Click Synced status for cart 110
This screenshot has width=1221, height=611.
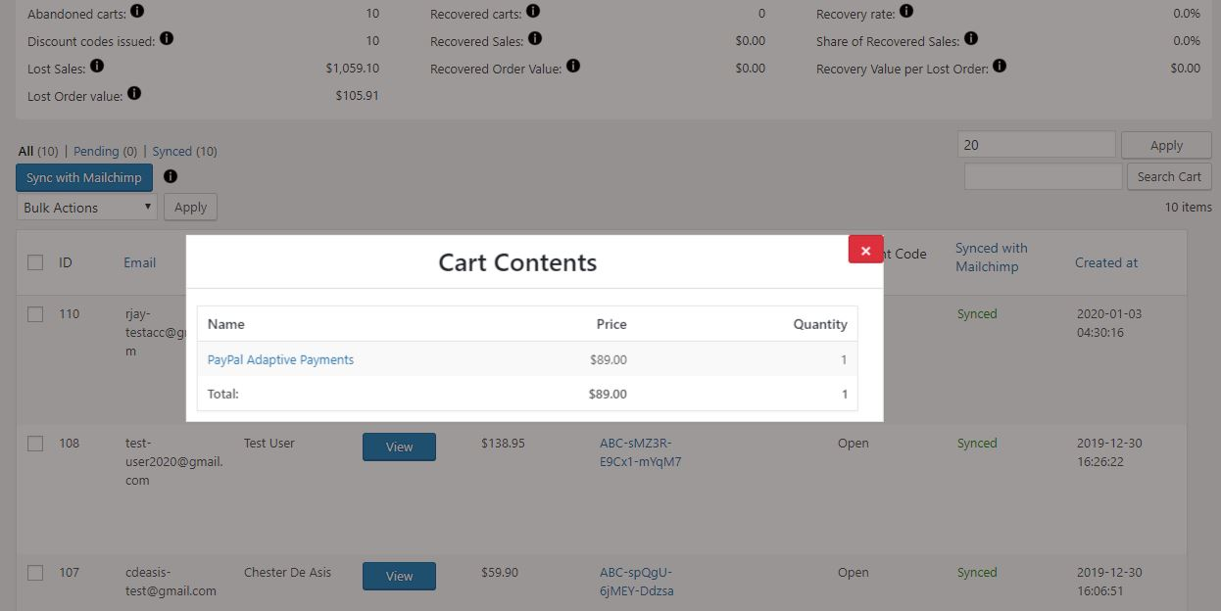tap(977, 313)
